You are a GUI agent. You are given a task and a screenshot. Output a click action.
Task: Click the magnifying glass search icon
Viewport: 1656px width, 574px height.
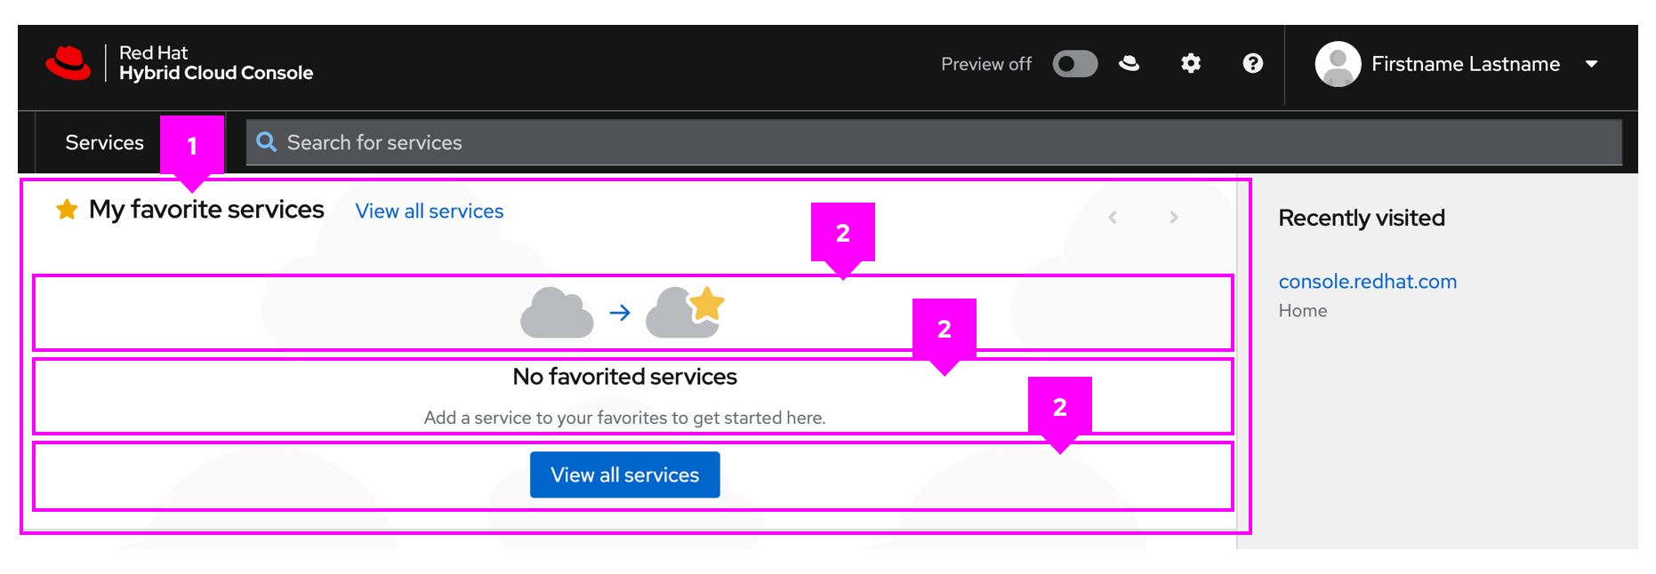(267, 141)
